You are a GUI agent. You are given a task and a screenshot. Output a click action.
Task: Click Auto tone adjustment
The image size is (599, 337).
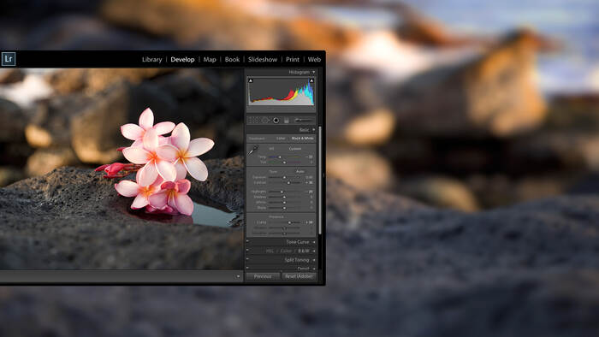[x=300, y=171]
